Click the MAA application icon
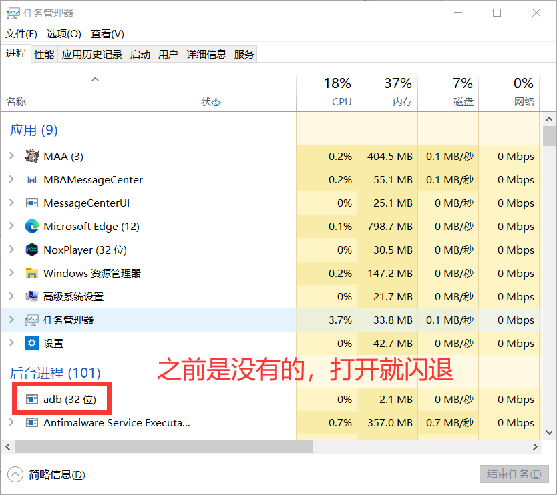557x495 pixels. (x=32, y=156)
